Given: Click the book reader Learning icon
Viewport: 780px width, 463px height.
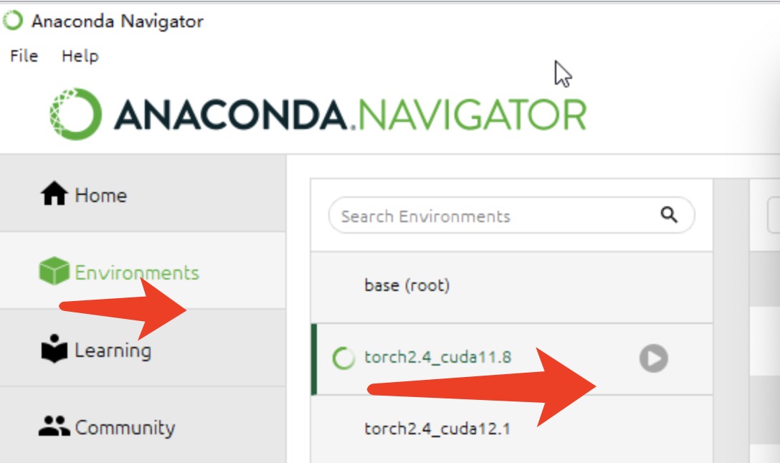Looking at the screenshot, I should tap(54, 350).
